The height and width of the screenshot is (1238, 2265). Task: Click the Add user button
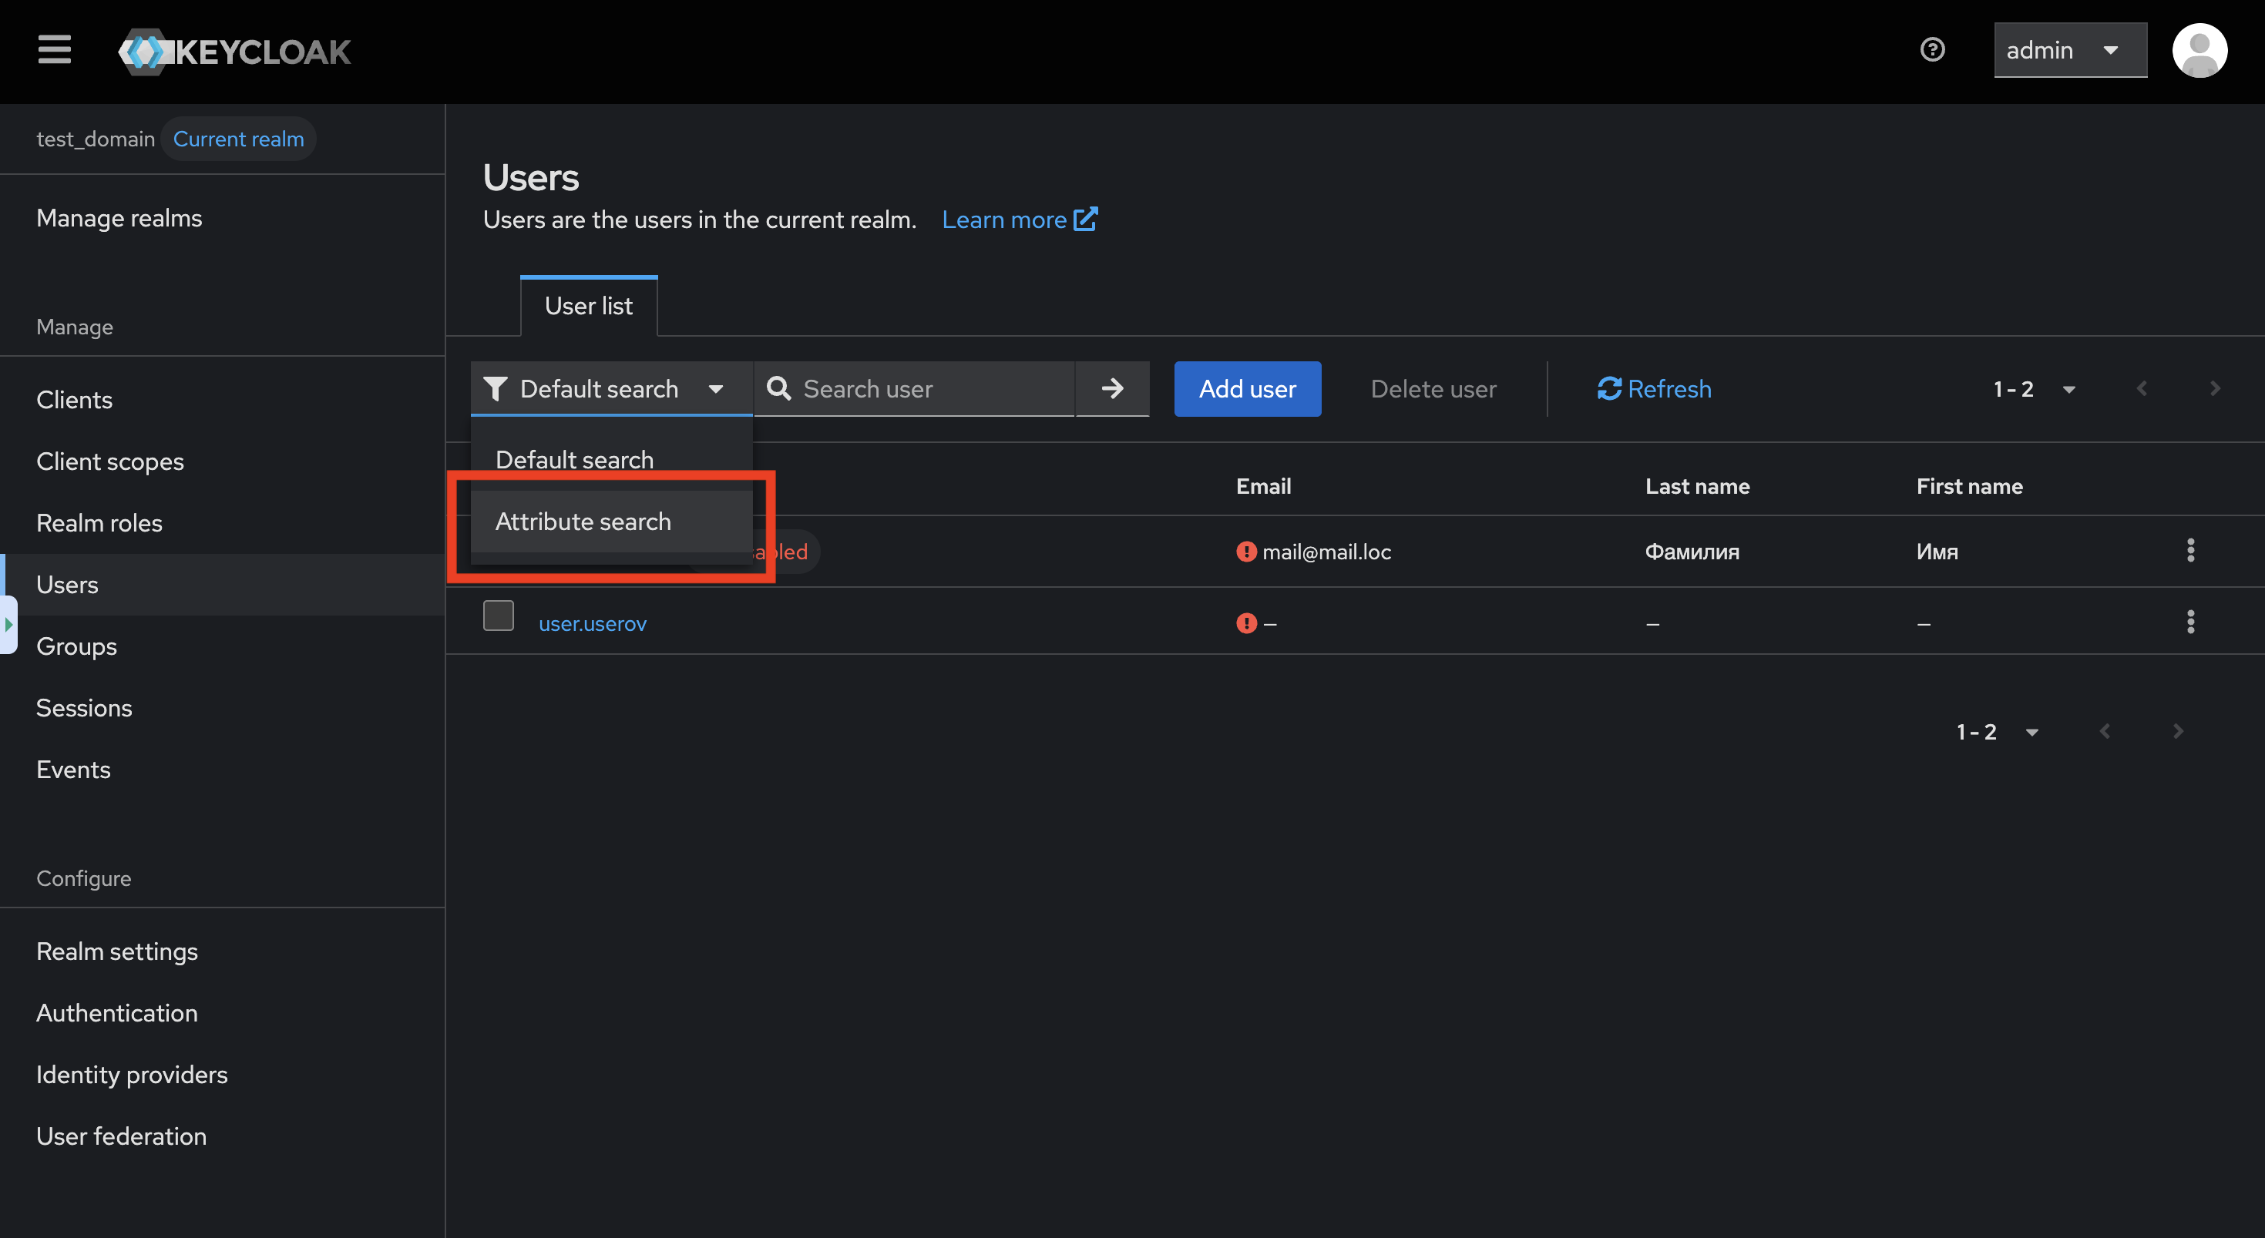tap(1247, 388)
